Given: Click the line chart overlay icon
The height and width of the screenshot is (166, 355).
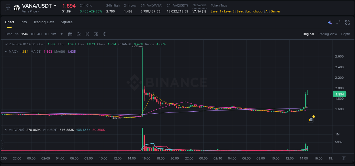Looking at the screenshot, I should tap(79, 34).
